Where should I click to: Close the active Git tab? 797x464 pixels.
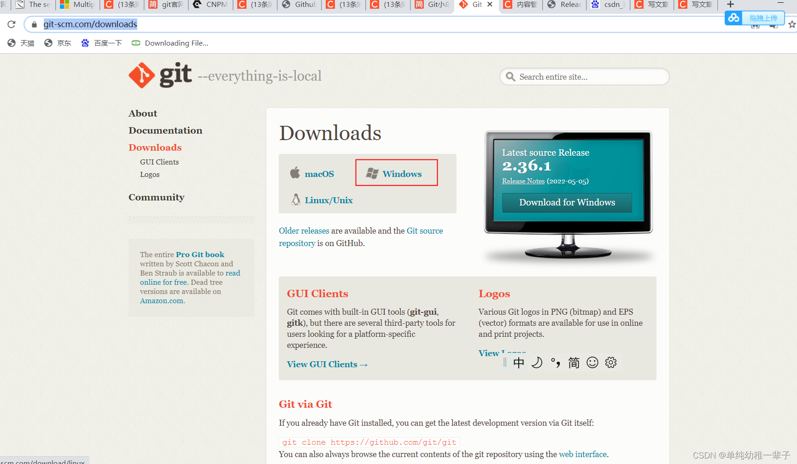point(490,4)
